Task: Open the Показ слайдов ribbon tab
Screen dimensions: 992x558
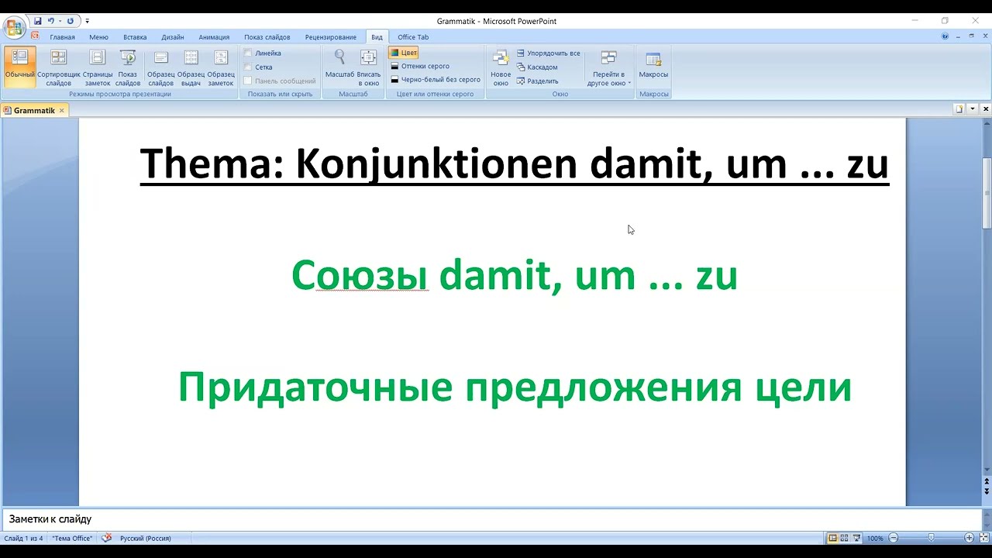Action: pos(267,37)
